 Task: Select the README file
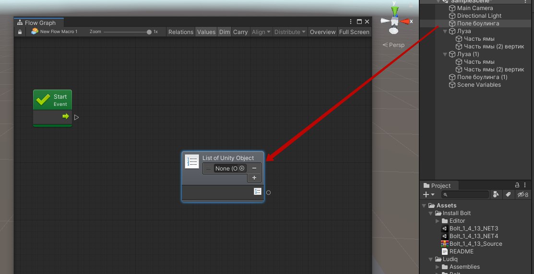461,251
